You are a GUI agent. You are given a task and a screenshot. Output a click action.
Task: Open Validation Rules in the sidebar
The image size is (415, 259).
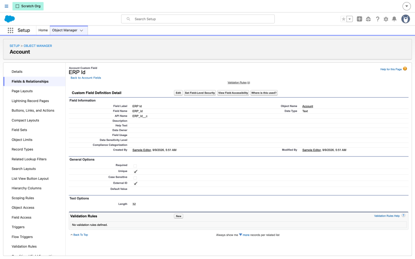point(24,246)
